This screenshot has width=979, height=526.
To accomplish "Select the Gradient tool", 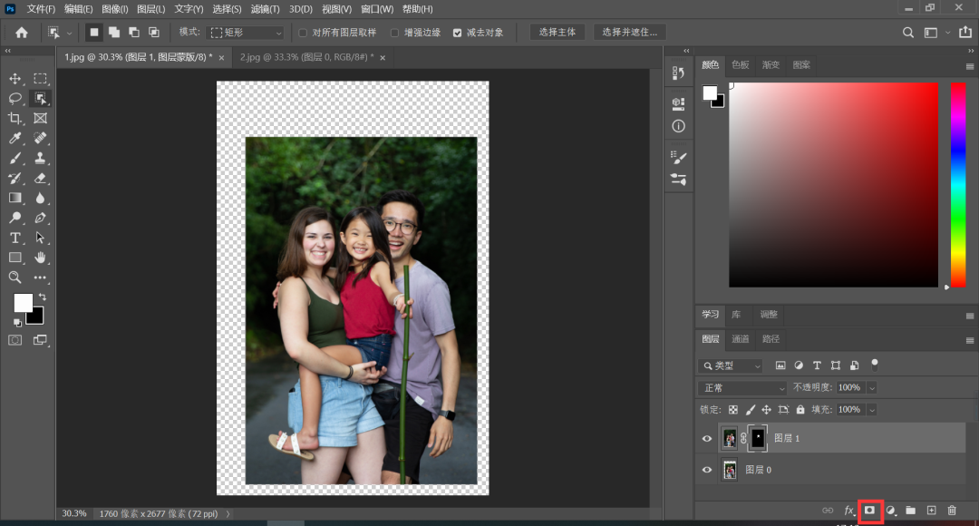I will click(x=15, y=198).
